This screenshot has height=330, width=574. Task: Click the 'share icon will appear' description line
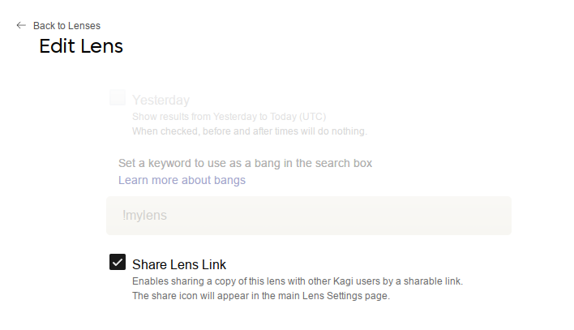click(x=260, y=296)
